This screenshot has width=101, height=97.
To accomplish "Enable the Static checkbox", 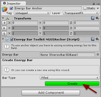I will (85, 8).
